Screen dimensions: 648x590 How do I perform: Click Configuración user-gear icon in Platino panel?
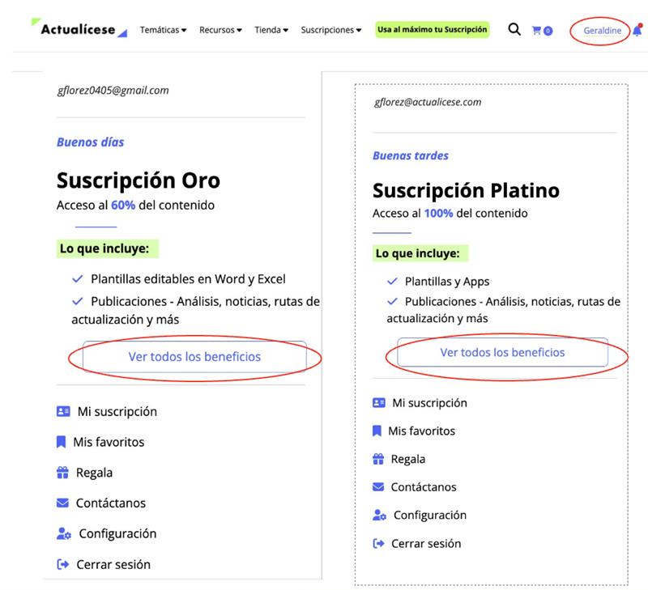point(379,515)
